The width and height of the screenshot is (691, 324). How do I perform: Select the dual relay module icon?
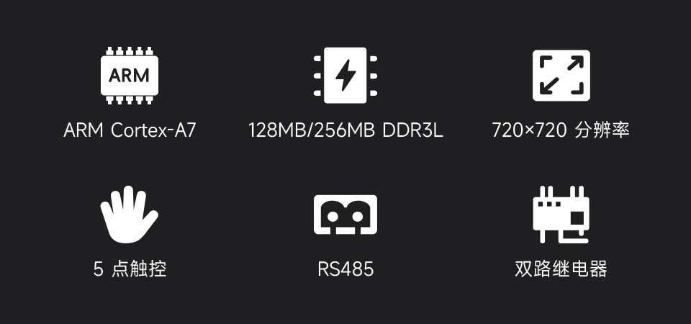561,215
